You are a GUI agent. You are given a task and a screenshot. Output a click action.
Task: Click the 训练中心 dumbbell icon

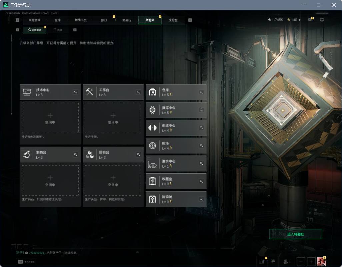[x=152, y=128]
